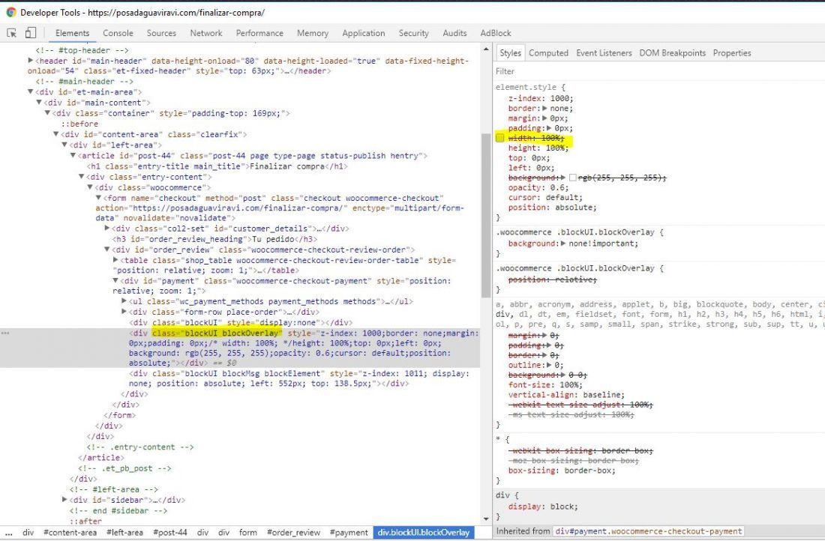Collapse the div.woocommerce node
825x541 pixels.
(x=89, y=187)
